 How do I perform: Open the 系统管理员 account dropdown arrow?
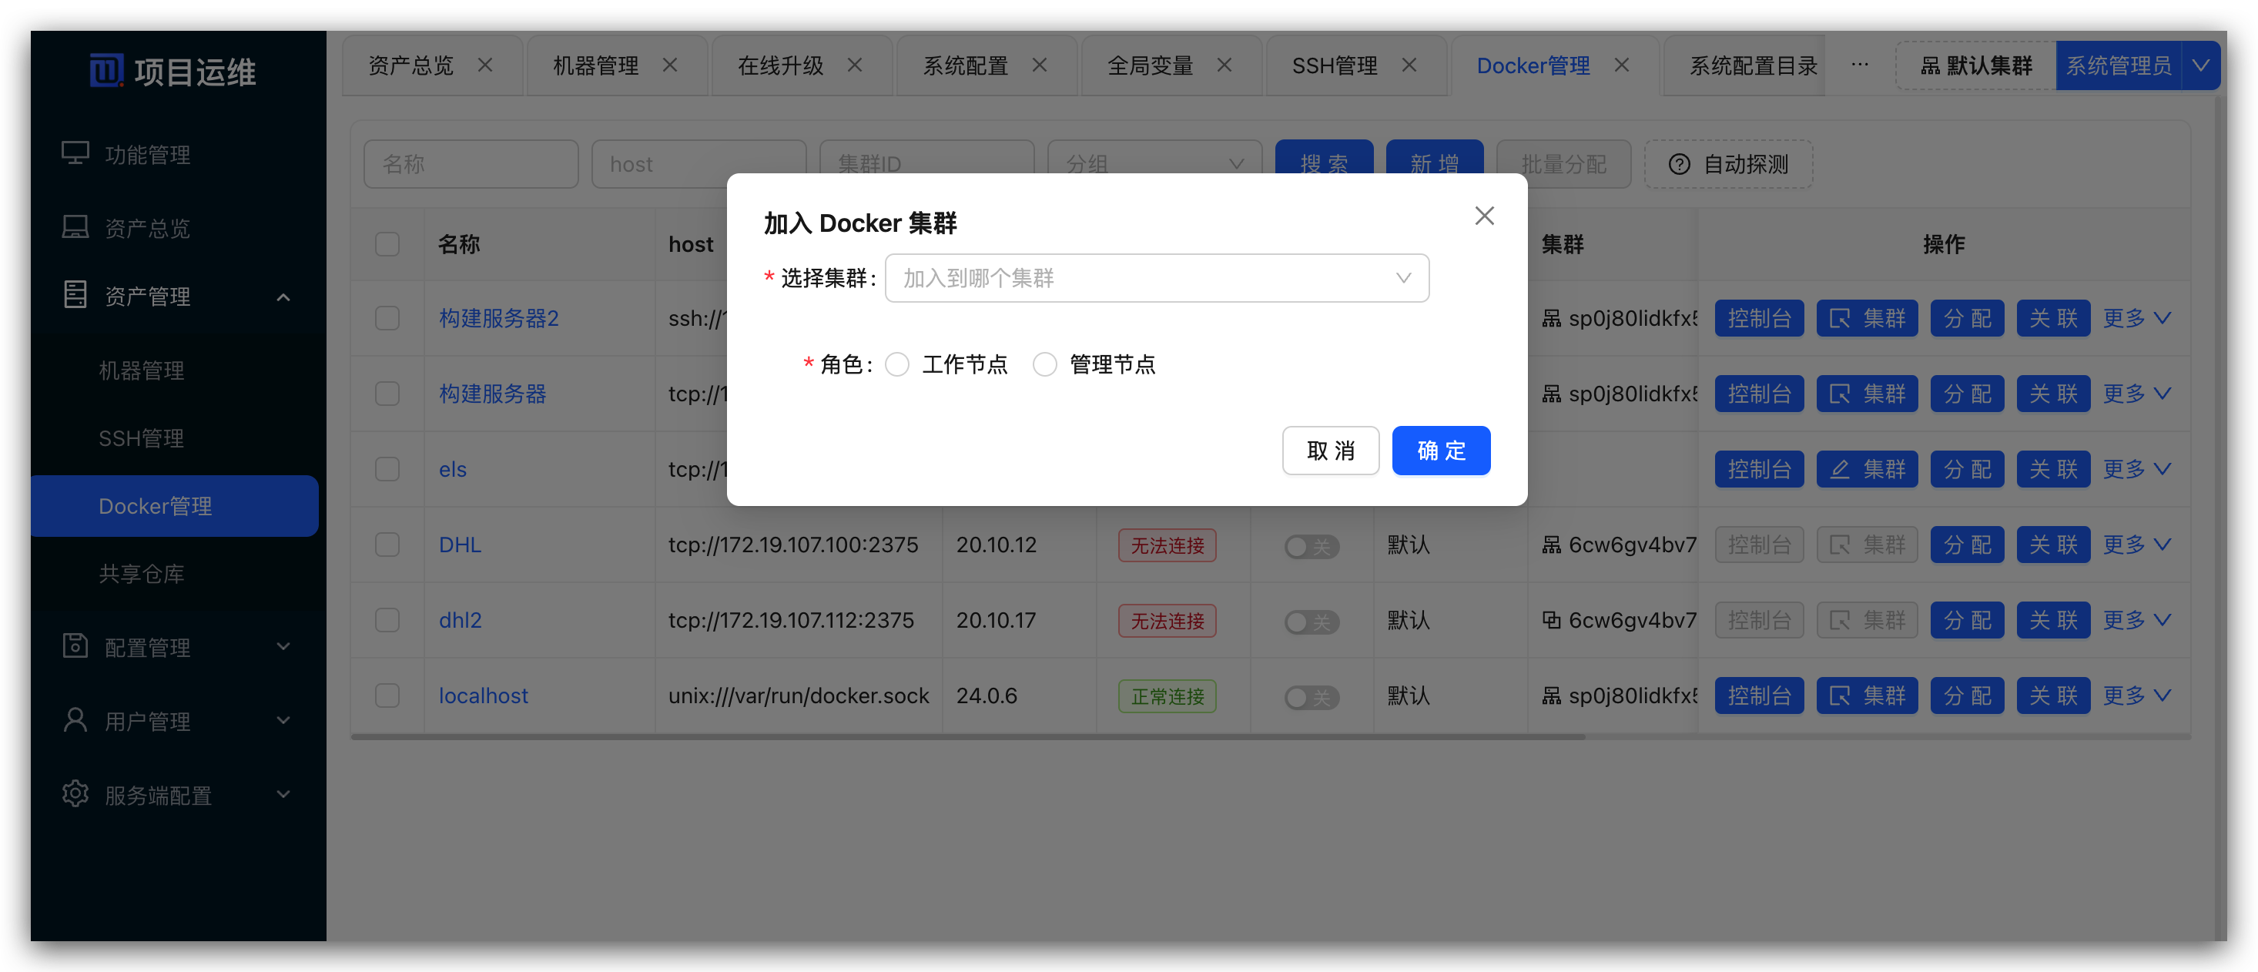2200,65
